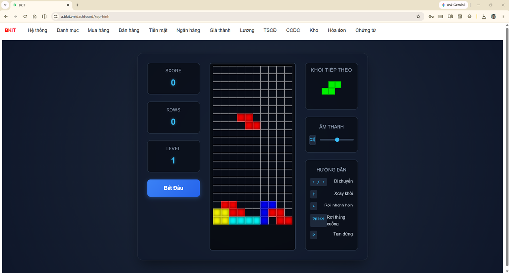Click the up arrow rotate key hint
This screenshot has height=273, width=509.
tap(314, 194)
